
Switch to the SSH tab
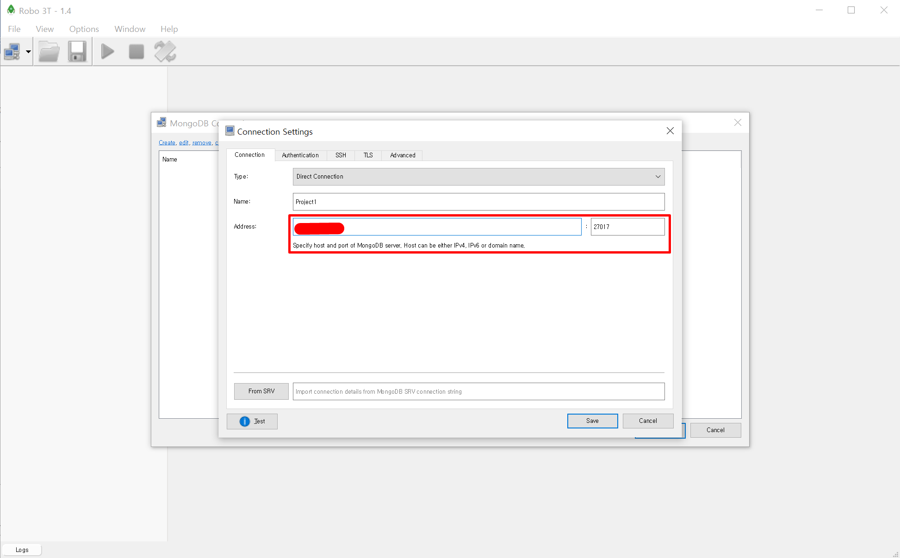(x=341, y=155)
